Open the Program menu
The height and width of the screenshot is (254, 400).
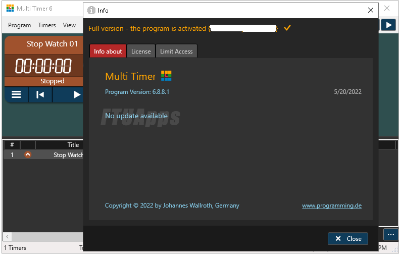(x=19, y=25)
